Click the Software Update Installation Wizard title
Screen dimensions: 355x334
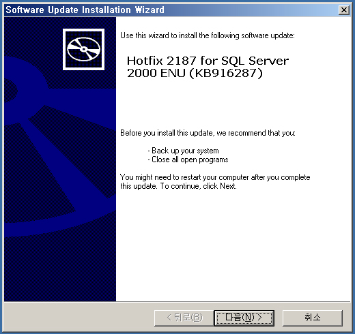85,10
